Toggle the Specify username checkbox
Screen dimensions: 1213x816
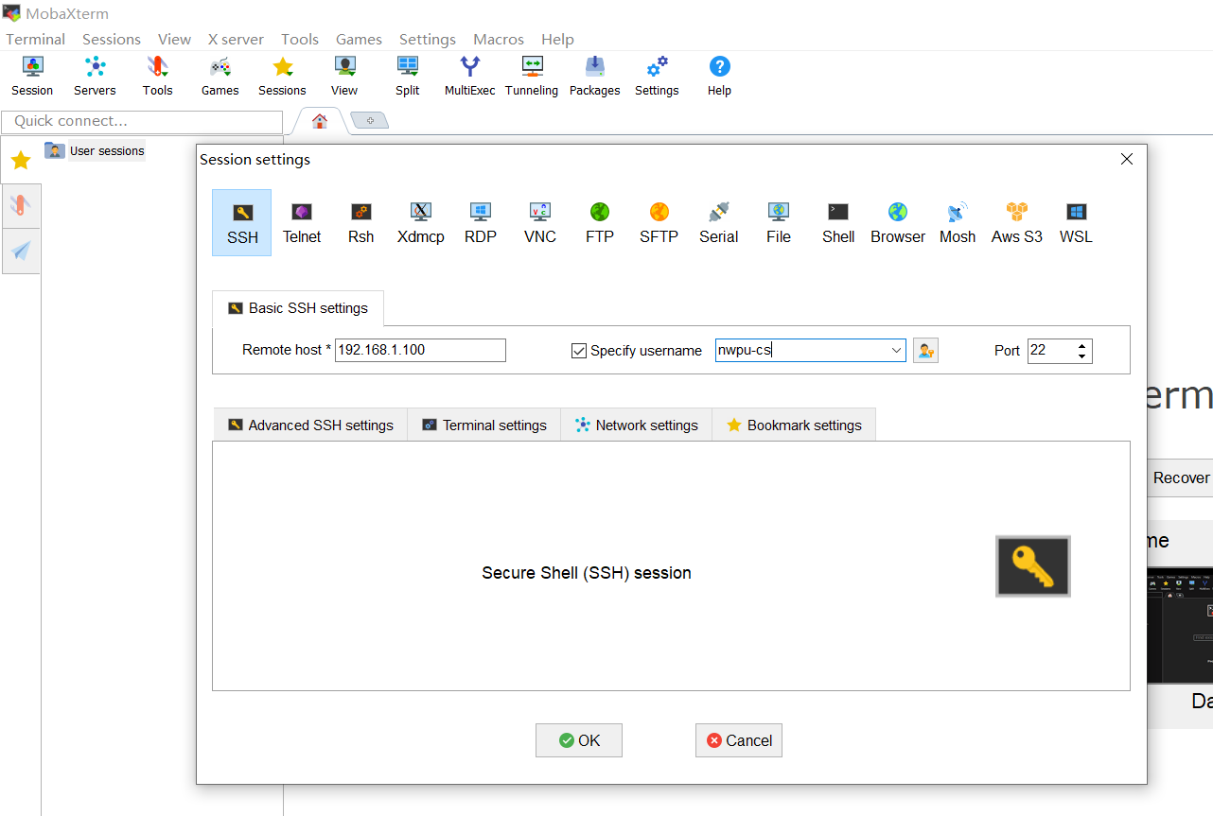(579, 351)
